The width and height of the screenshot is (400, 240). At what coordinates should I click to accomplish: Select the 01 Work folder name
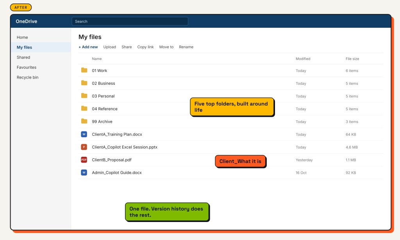coord(100,71)
